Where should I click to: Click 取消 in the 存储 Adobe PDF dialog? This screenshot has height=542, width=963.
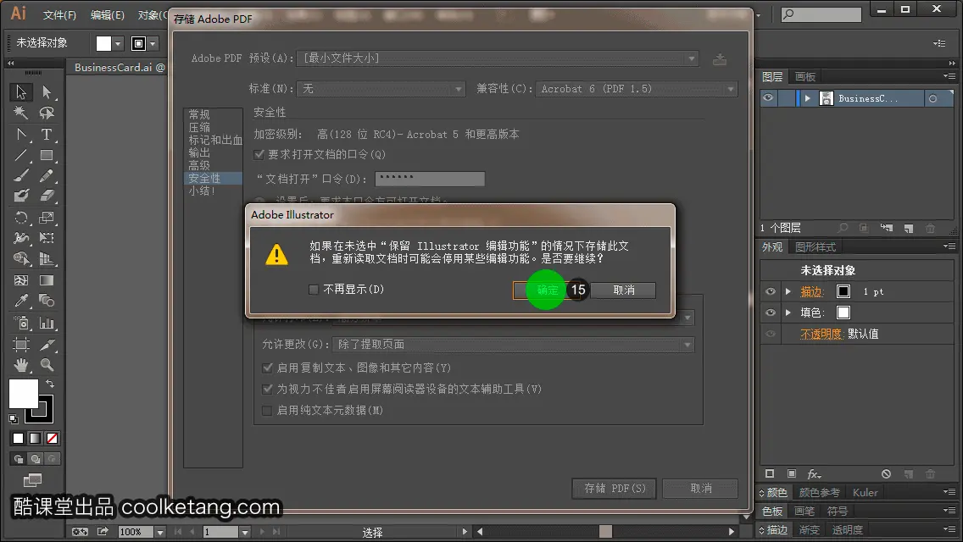click(701, 489)
